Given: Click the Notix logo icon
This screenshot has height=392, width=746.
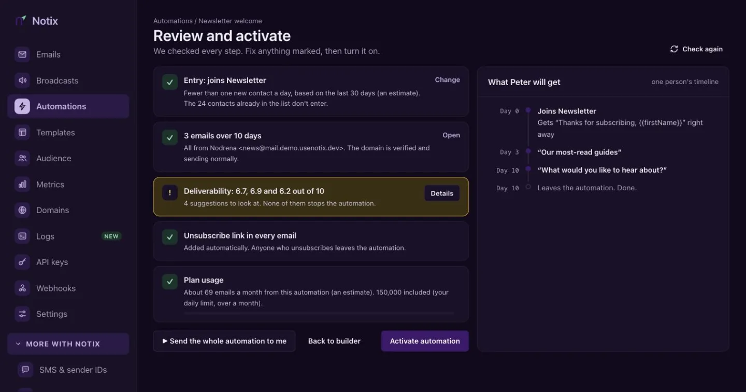Looking at the screenshot, I should (x=21, y=21).
